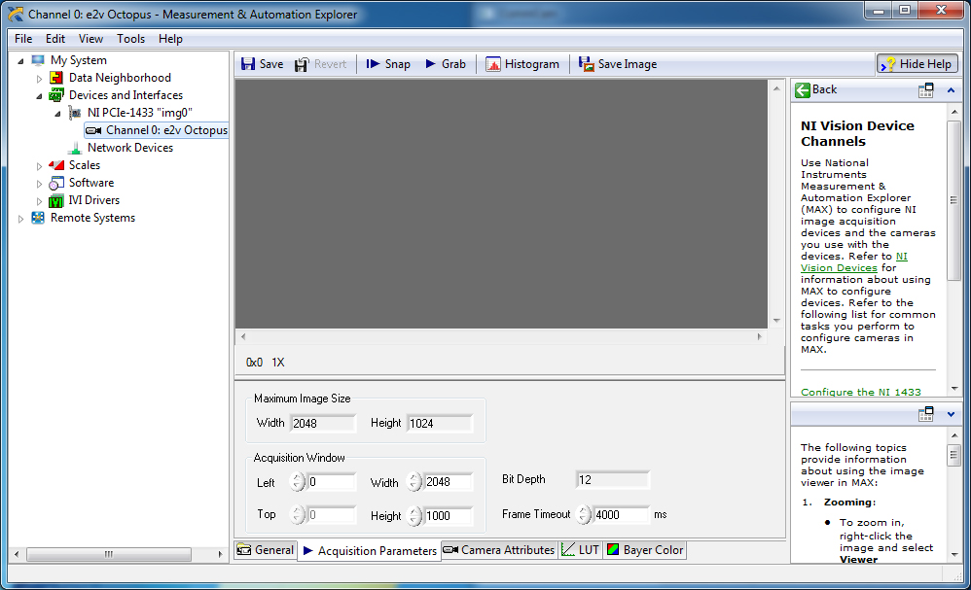Go Back in help pane
Screen dimensions: 971x590
tap(816, 89)
